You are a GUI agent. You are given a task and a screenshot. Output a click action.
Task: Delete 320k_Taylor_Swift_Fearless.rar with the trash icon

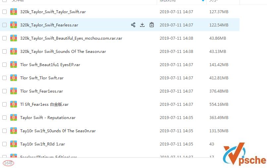(151, 25)
